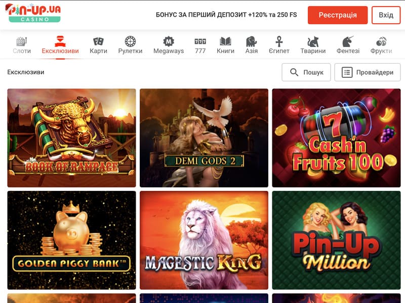Select the Азія elephant category icon

[251, 41]
